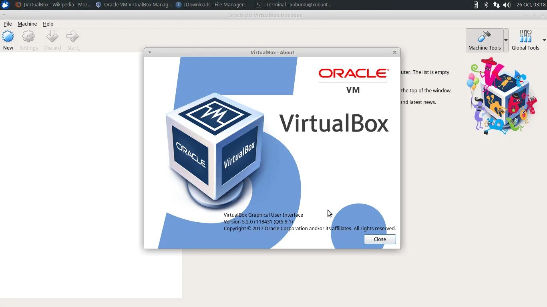The width and height of the screenshot is (547, 307).
Task: Click the Settings gear toolbar icon
Action: tap(28, 40)
